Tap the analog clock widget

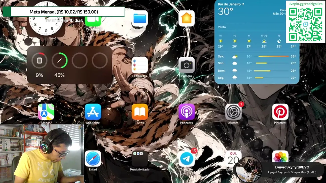pyautogui.click(x=46, y=19)
